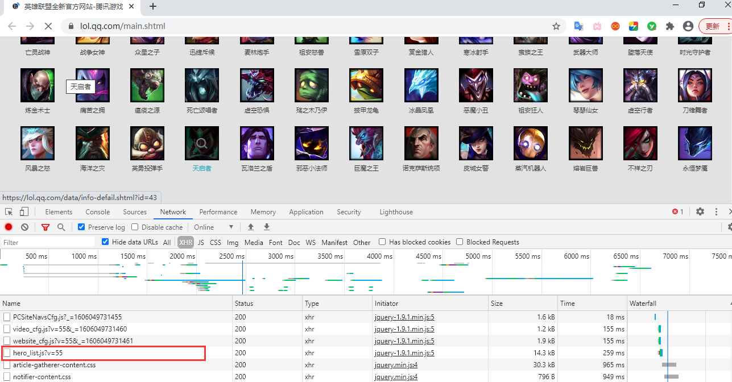Click the red error count badge
Viewport: 732px width, 382px height.
(678, 211)
